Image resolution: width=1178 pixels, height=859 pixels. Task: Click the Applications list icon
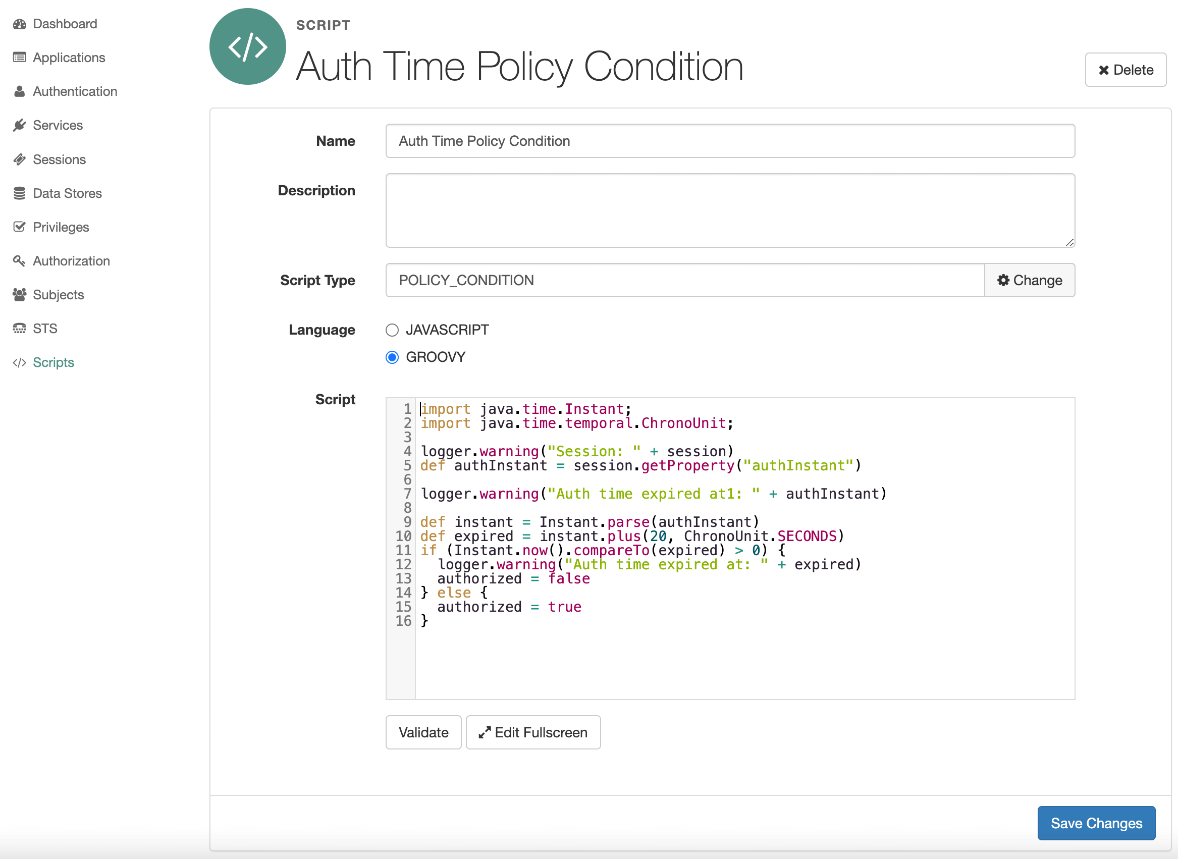point(19,58)
